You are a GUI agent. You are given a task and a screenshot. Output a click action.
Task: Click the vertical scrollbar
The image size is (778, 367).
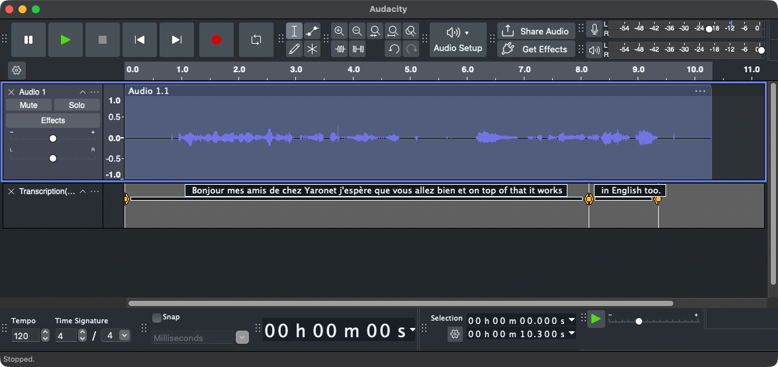tap(772, 183)
